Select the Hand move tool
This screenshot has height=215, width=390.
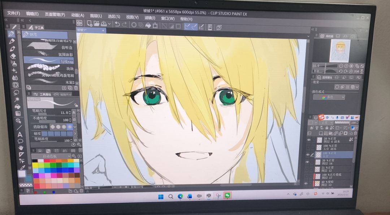(21, 148)
